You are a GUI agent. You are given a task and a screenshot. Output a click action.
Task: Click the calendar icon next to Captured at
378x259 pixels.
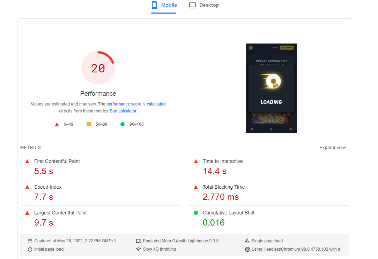point(30,241)
